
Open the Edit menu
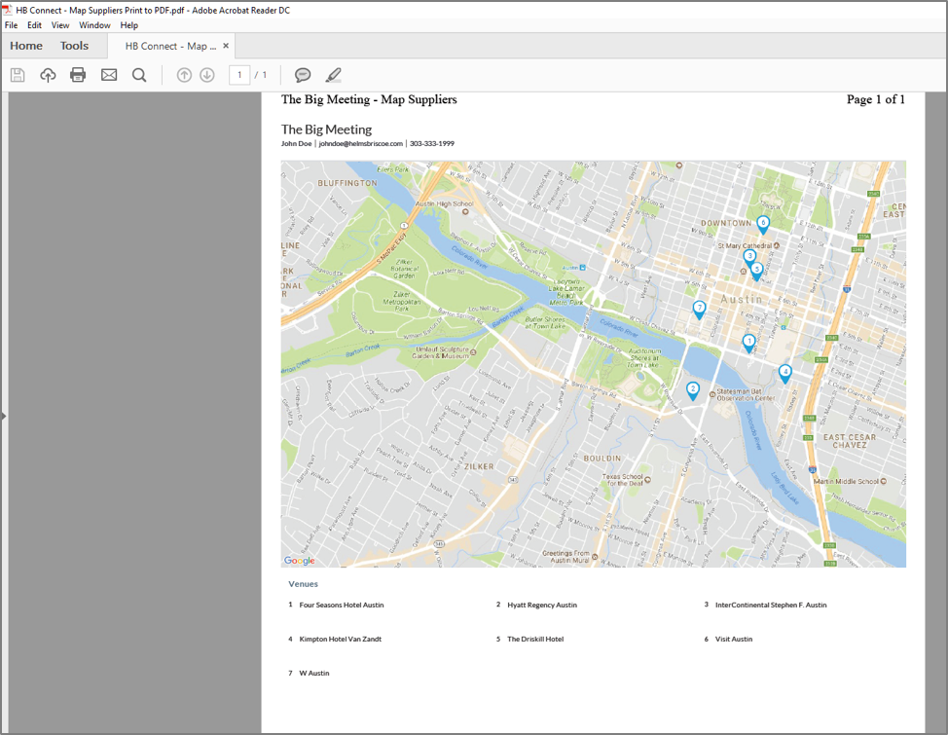tap(34, 25)
